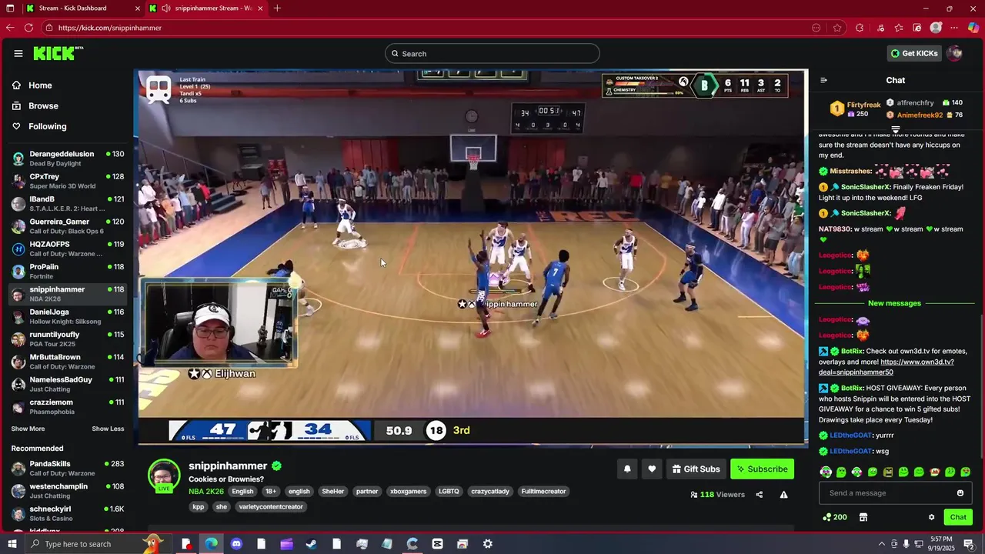Click the xboxgamers tag
Image resolution: width=985 pixels, height=554 pixels.
pyautogui.click(x=408, y=491)
